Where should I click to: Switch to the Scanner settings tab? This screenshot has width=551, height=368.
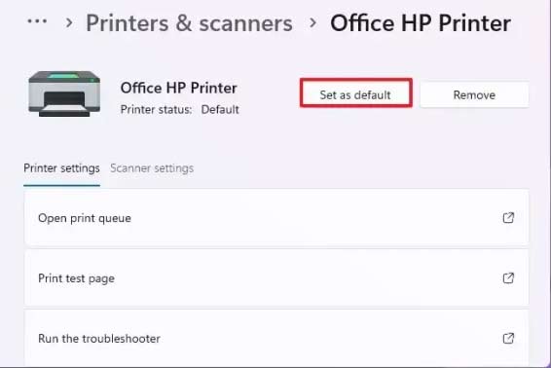coord(152,168)
